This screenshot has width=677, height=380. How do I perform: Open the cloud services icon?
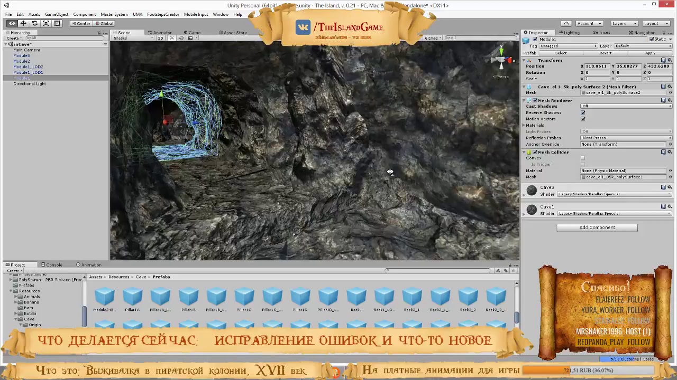coord(566,23)
